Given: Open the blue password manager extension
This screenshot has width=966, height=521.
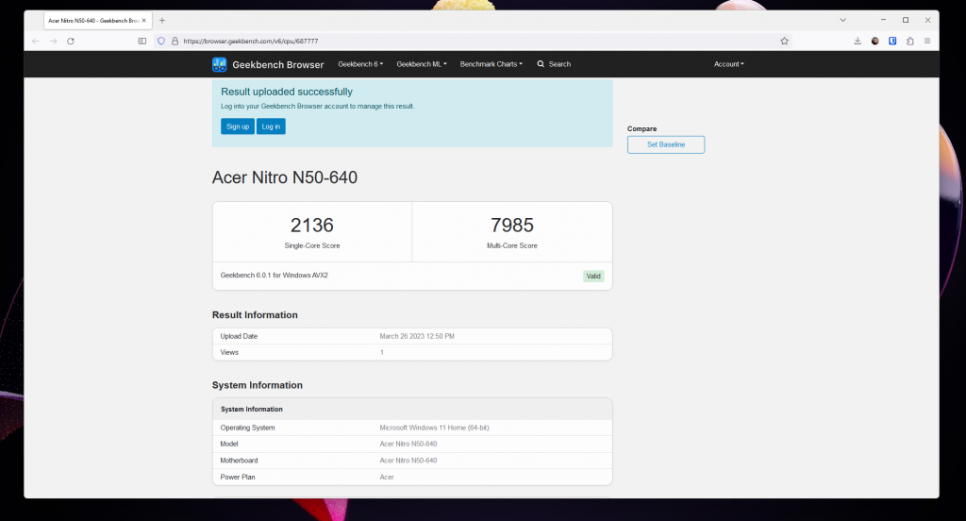Looking at the screenshot, I should 892,42.
